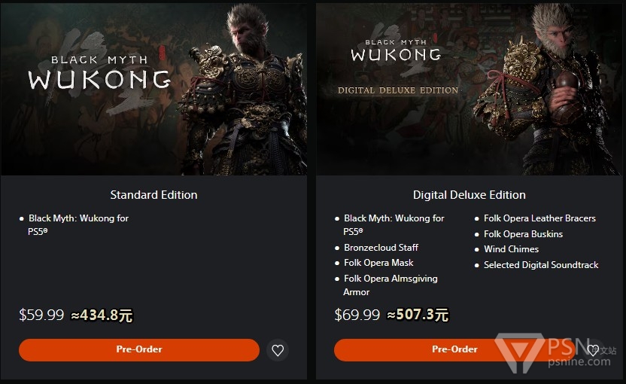Select the Selected Digital Soundtrack item
Viewport: 626px width, 384px height.
pos(541,265)
